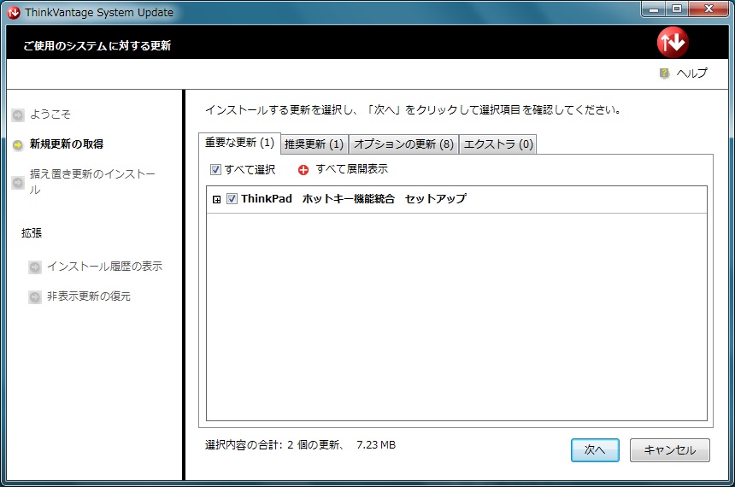Click the 据え置き更新のインストール arrow icon
Image resolution: width=735 pixels, height=487 pixels.
click(18, 182)
